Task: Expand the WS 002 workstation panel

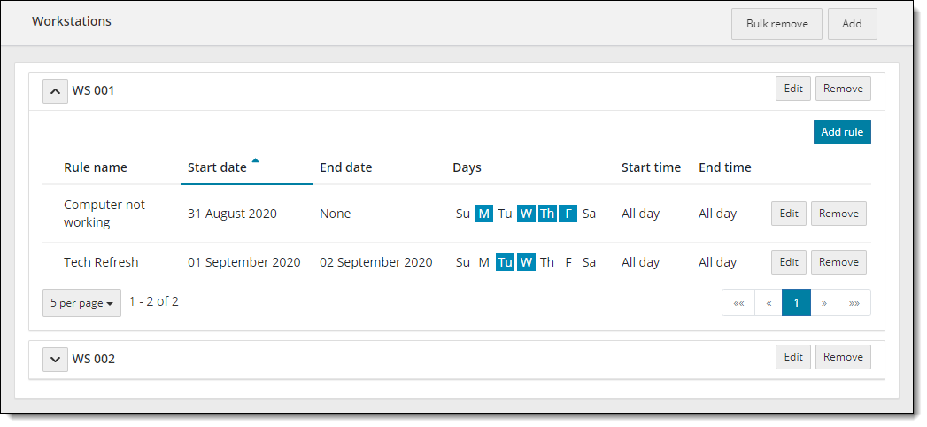Action: (x=55, y=359)
